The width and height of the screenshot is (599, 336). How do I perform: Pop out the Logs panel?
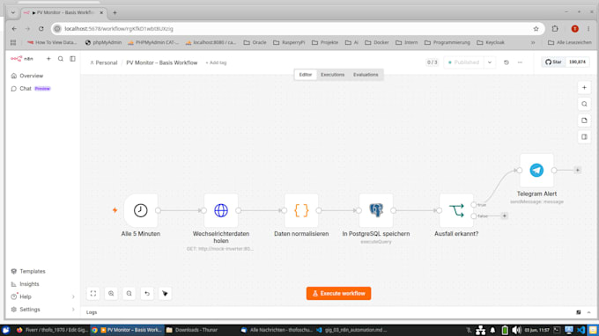coord(579,312)
